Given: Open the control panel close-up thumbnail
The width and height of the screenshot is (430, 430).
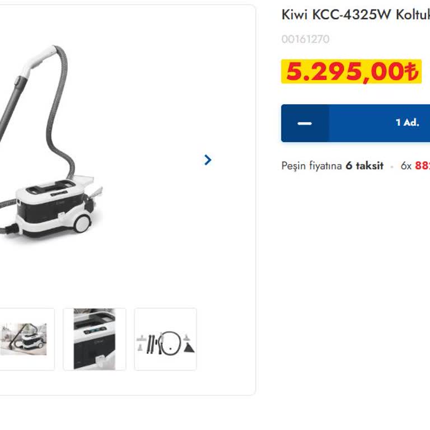Looking at the screenshot, I should tap(94, 339).
